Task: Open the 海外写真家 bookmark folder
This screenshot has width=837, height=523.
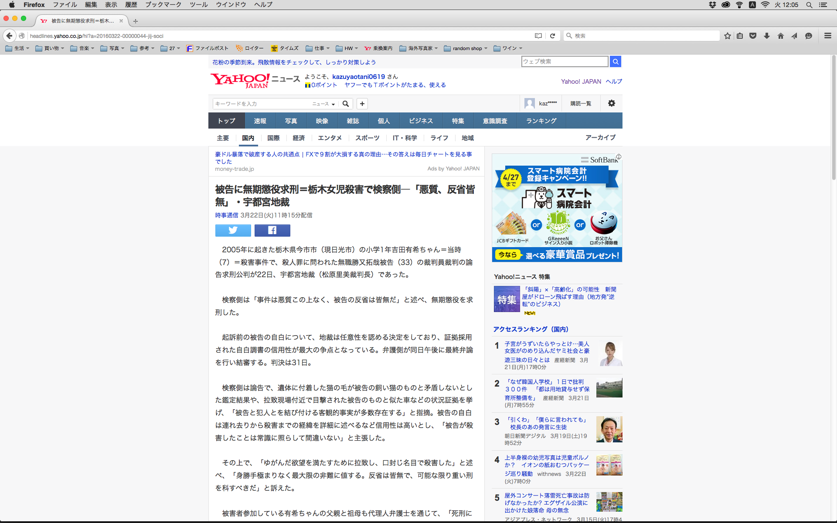Action: [x=418, y=48]
